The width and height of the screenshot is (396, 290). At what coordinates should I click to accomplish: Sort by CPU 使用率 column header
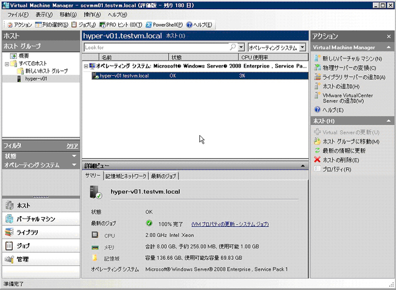(x=273, y=57)
